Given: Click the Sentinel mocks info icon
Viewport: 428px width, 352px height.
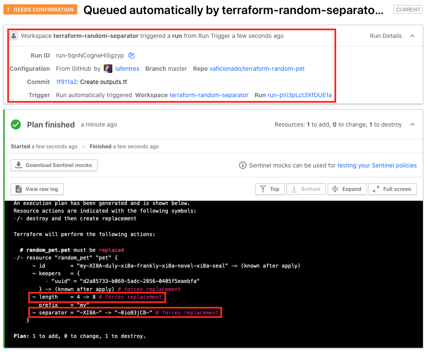Looking at the screenshot, I should coord(243,165).
